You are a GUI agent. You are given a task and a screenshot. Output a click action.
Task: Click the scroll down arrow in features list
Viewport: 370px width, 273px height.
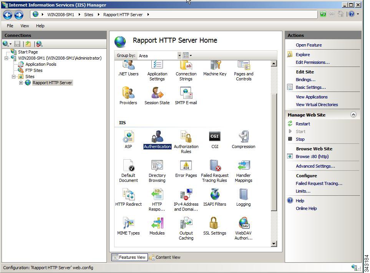click(274, 244)
